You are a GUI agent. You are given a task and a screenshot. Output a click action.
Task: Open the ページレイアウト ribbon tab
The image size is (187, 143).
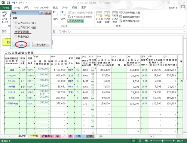tap(41, 7)
